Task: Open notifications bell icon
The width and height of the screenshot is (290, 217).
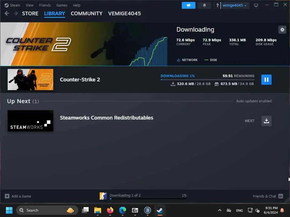Action: point(204,5)
